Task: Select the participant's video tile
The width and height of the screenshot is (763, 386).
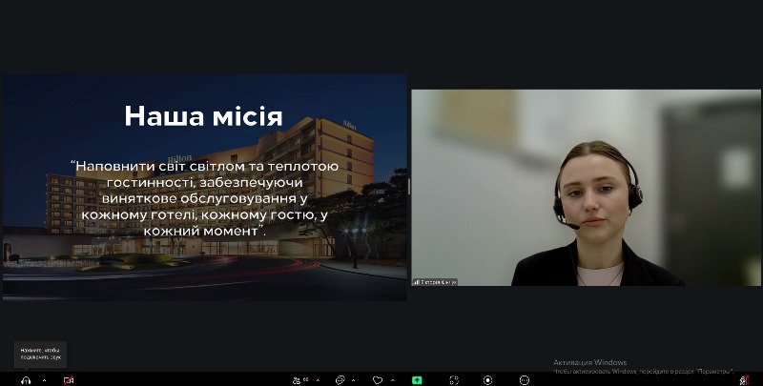Action: [x=586, y=187]
